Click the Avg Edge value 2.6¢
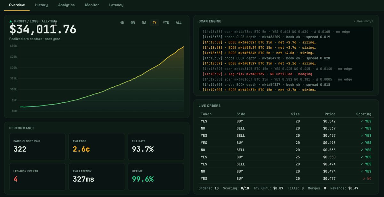The image size is (384, 197). pyautogui.click(x=81, y=149)
